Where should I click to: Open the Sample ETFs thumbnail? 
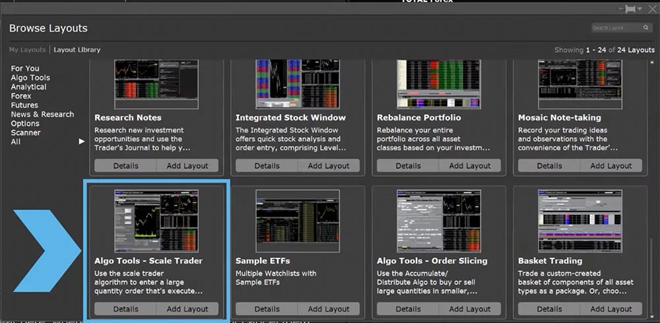coord(298,221)
